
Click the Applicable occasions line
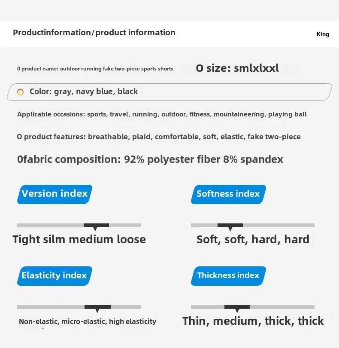click(x=162, y=114)
